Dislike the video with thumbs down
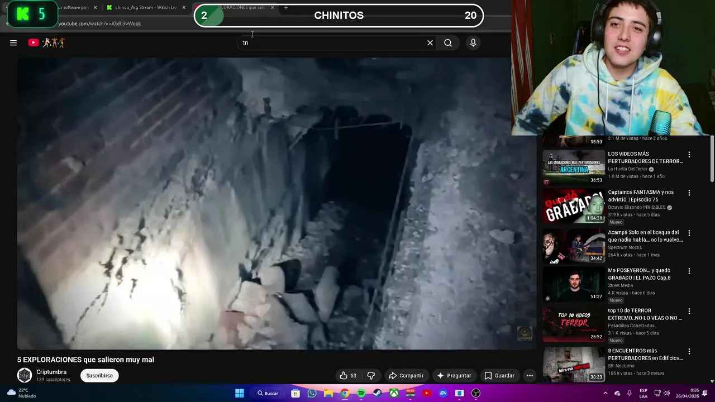This screenshot has height=402, width=715. point(371,376)
